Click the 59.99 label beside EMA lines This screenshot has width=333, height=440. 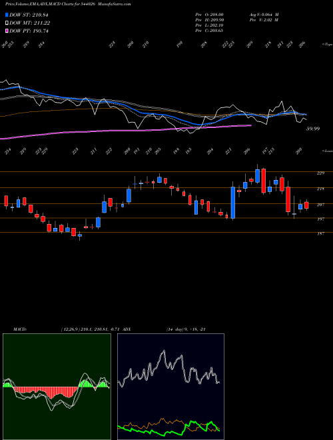[x=313, y=129]
